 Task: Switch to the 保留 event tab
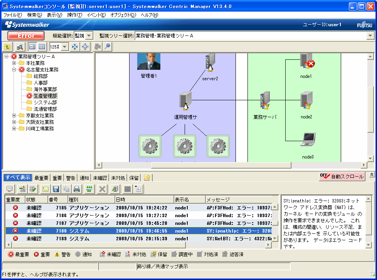tap(134, 178)
